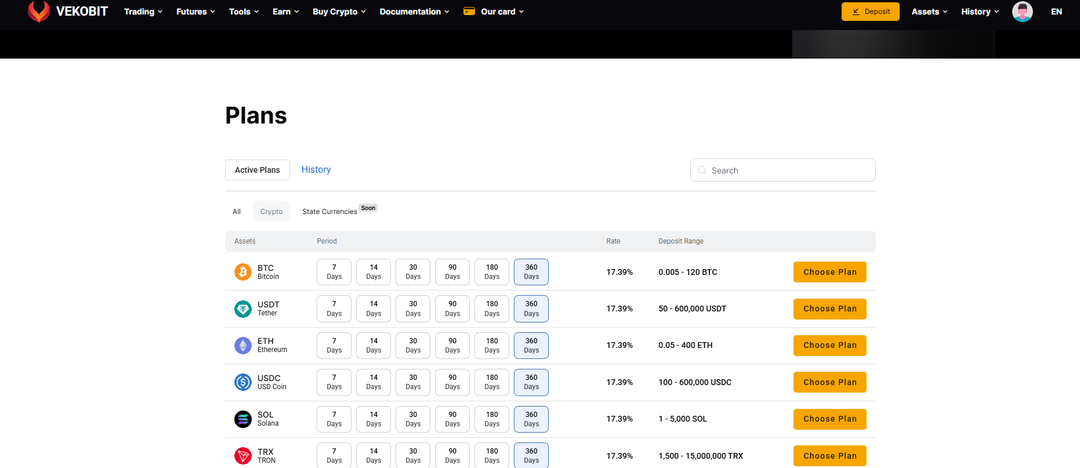Image resolution: width=1080 pixels, height=468 pixels.
Task: Click the Deposit Range column header
Action: [x=681, y=241]
